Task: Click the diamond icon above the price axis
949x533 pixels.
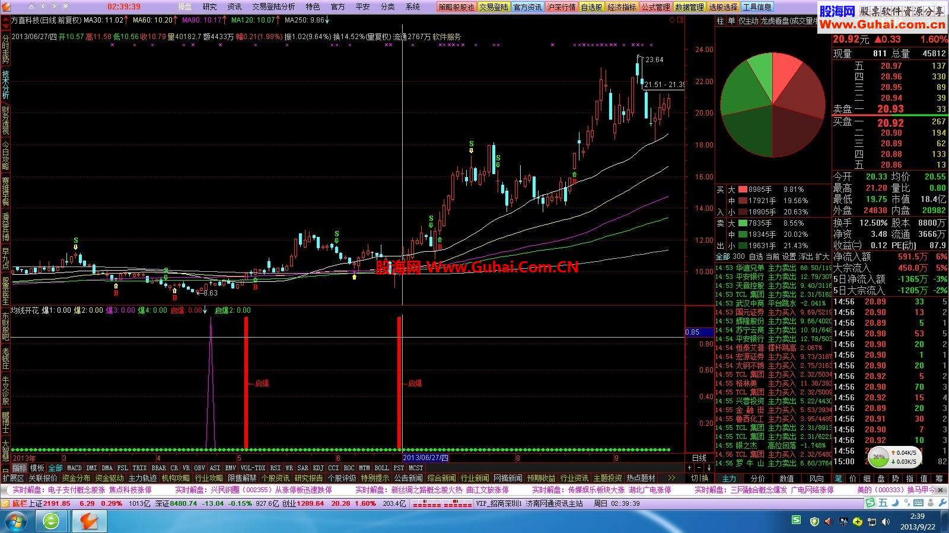Action: (672, 20)
